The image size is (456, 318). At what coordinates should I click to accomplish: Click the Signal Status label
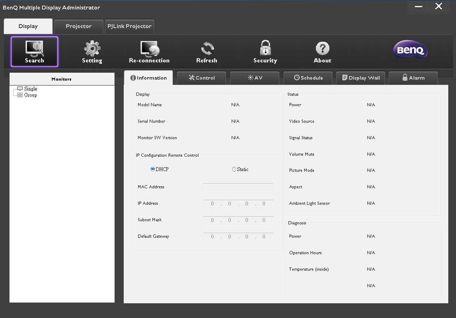pyautogui.click(x=301, y=138)
